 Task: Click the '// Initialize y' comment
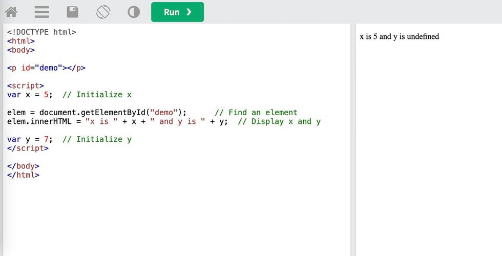point(97,139)
